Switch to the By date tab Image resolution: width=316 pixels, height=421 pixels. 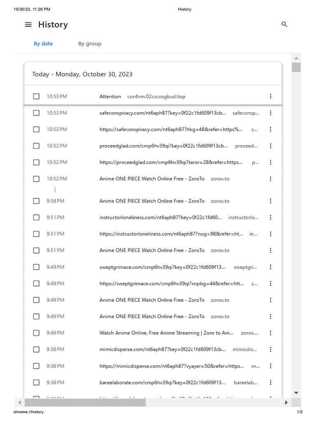43,44
